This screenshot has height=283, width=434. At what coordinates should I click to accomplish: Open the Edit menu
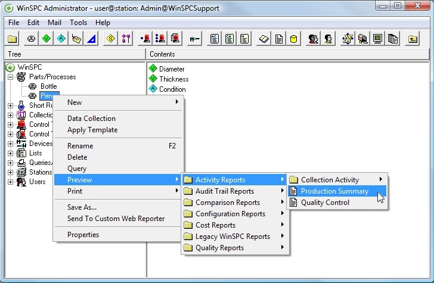click(33, 23)
